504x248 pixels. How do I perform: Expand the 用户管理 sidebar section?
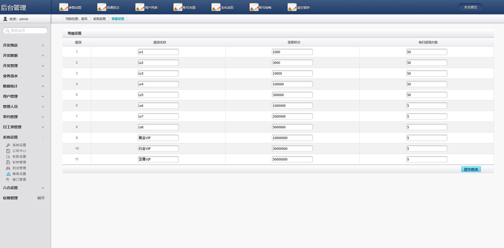pyautogui.click(x=43, y=96)
